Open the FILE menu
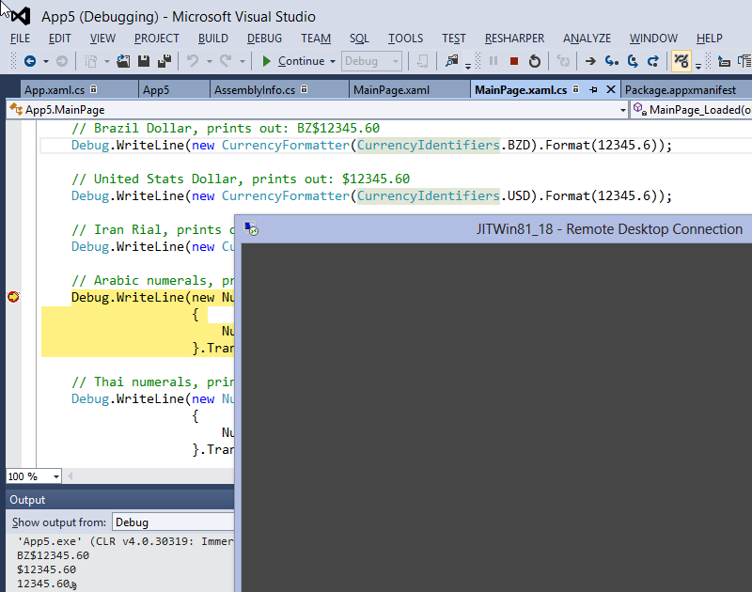This screenshot has width=752, height=592. (20, 39)
